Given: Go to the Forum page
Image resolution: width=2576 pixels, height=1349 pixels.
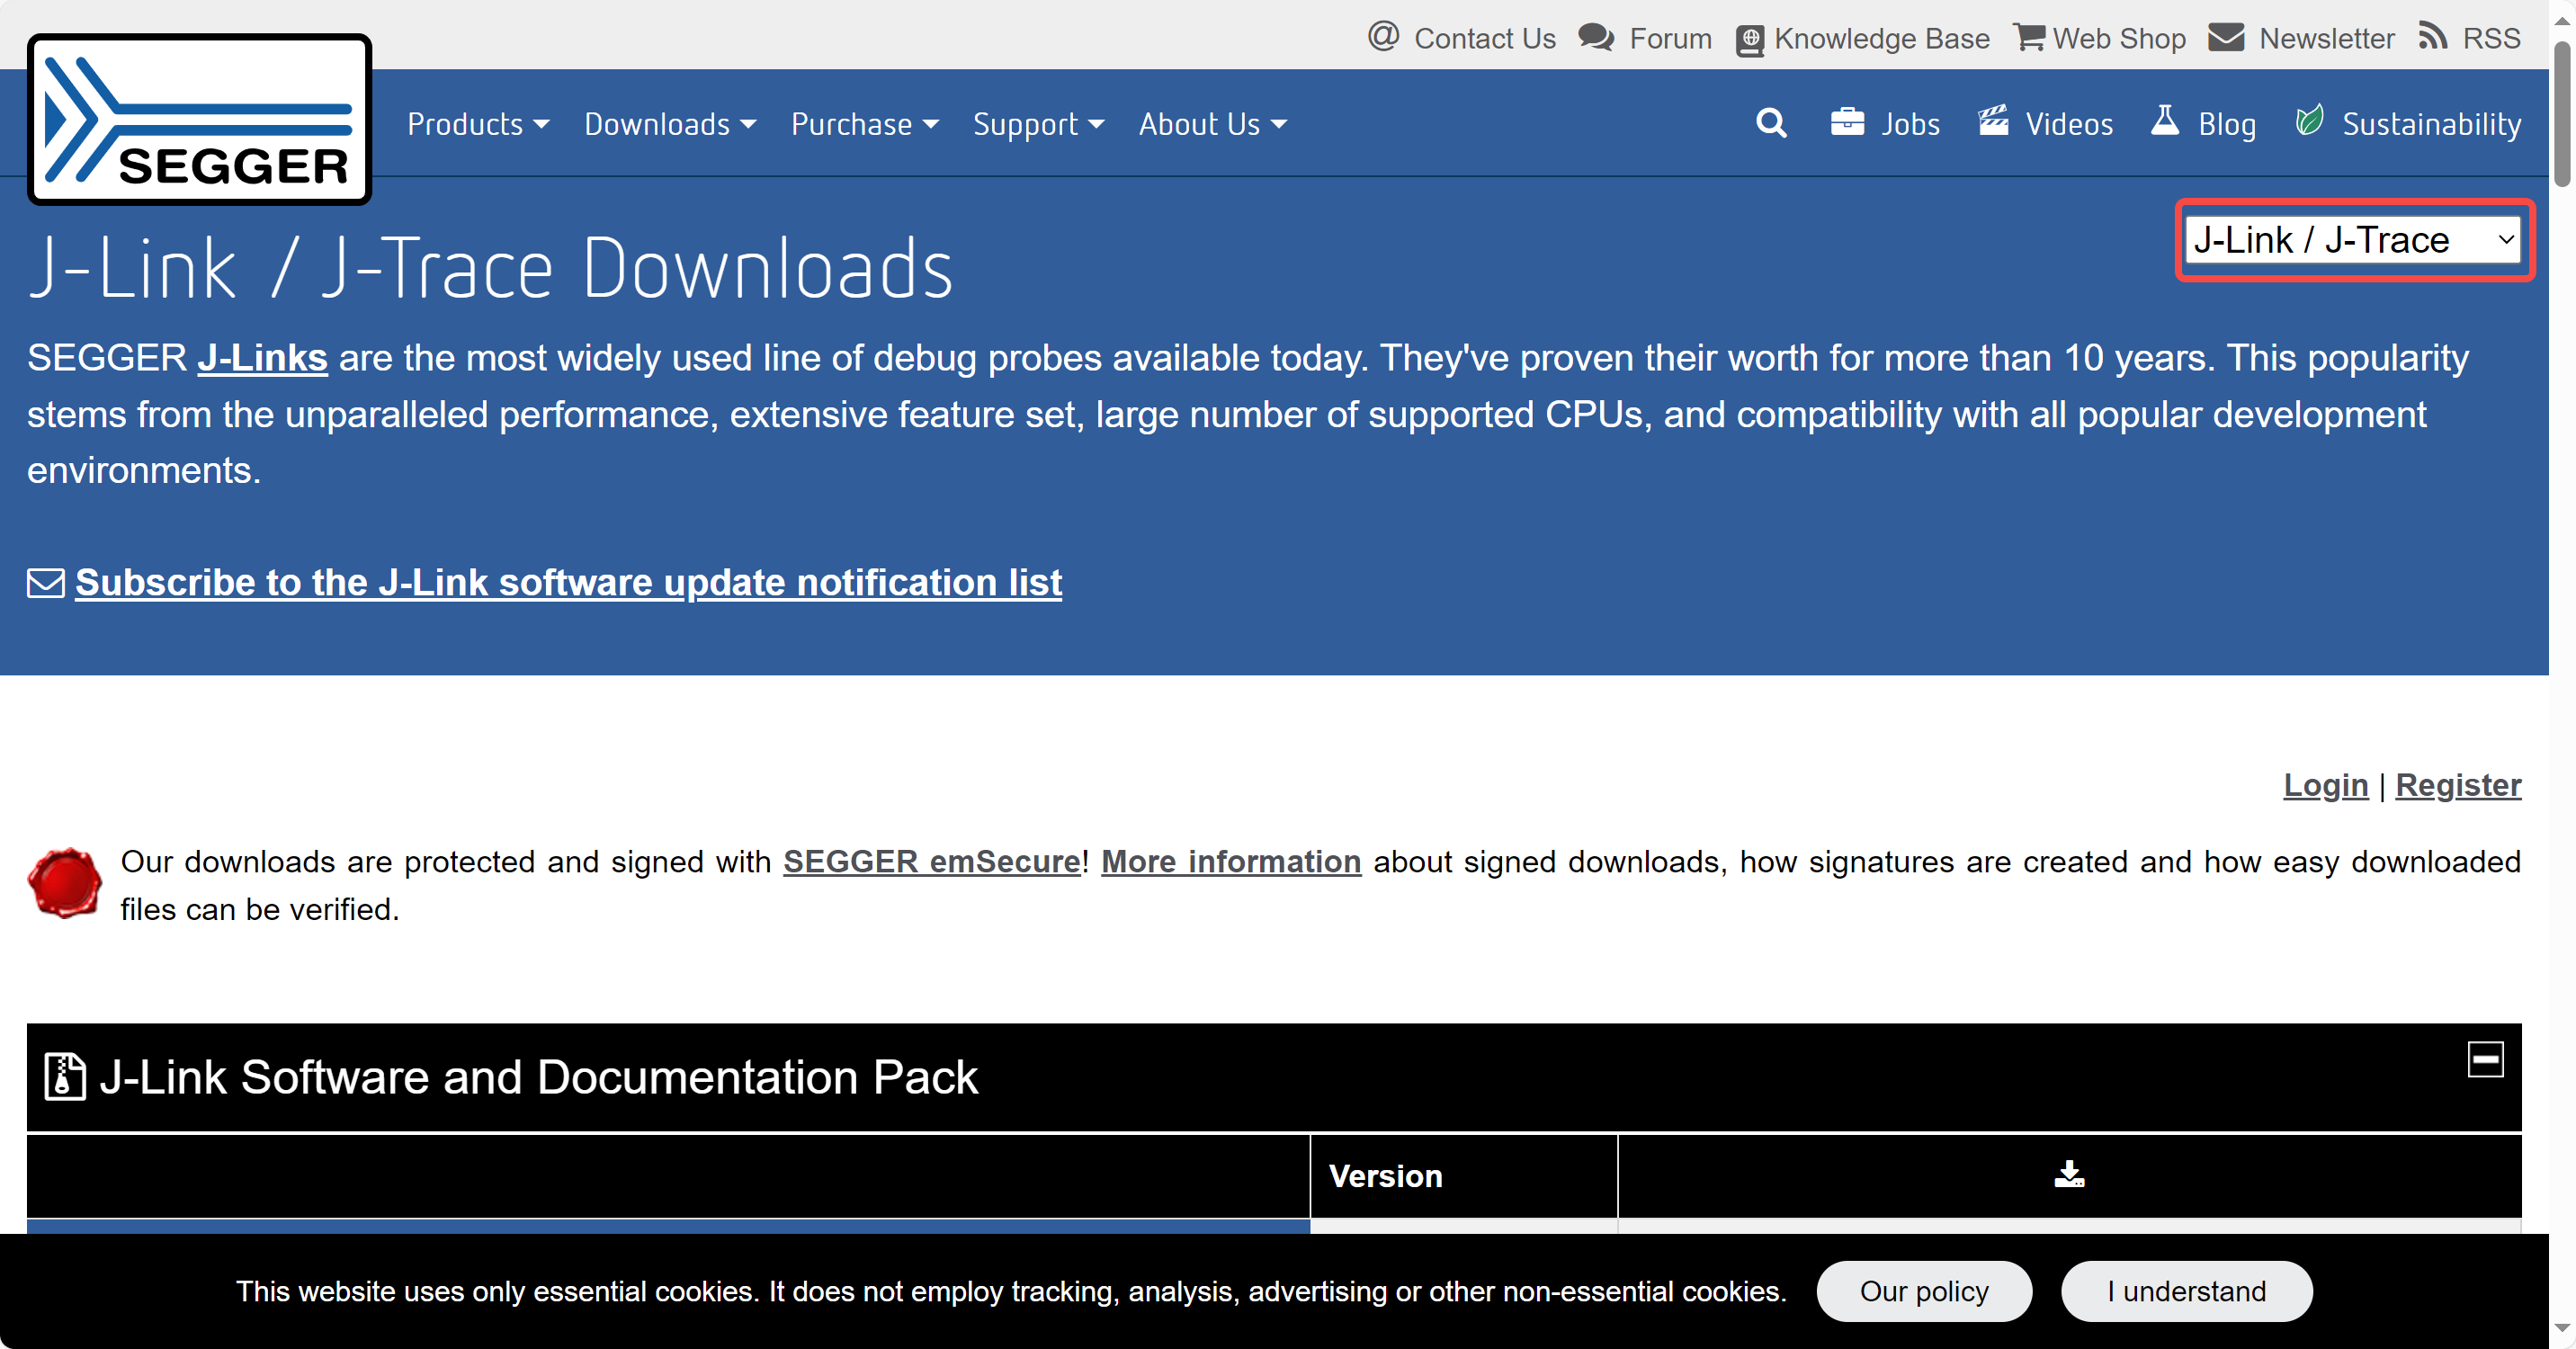Looking at the screenshot, I should pos(1670,38).
